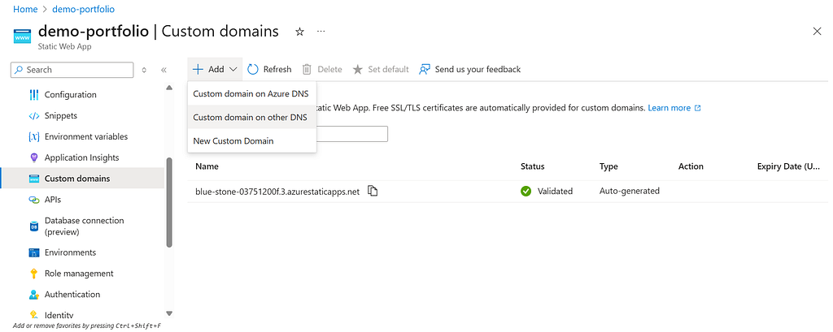Select New Custom Domain menu entry
This screenshot has height=332, width=833.
pos(252,140)
